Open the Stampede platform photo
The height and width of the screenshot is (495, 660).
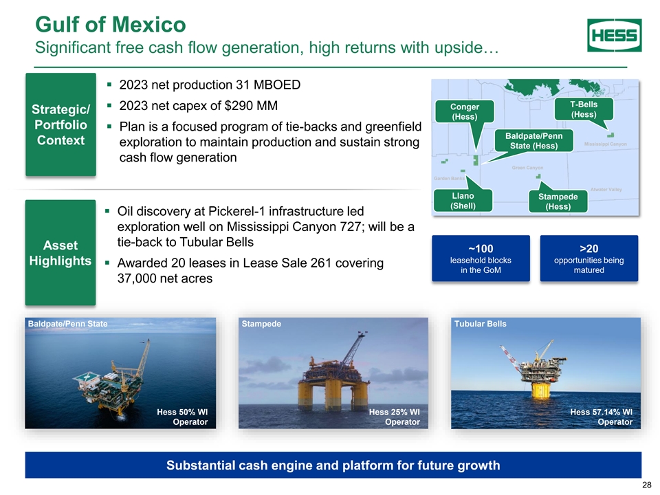pyautogui.click(x=333, y=373)
